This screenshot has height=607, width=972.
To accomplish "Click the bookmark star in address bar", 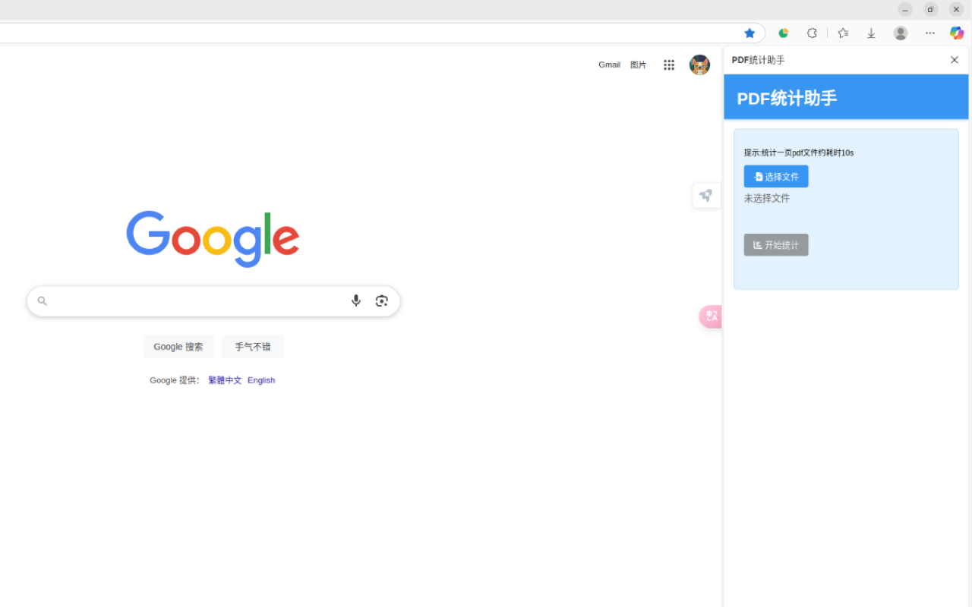I will click(750, 33).
